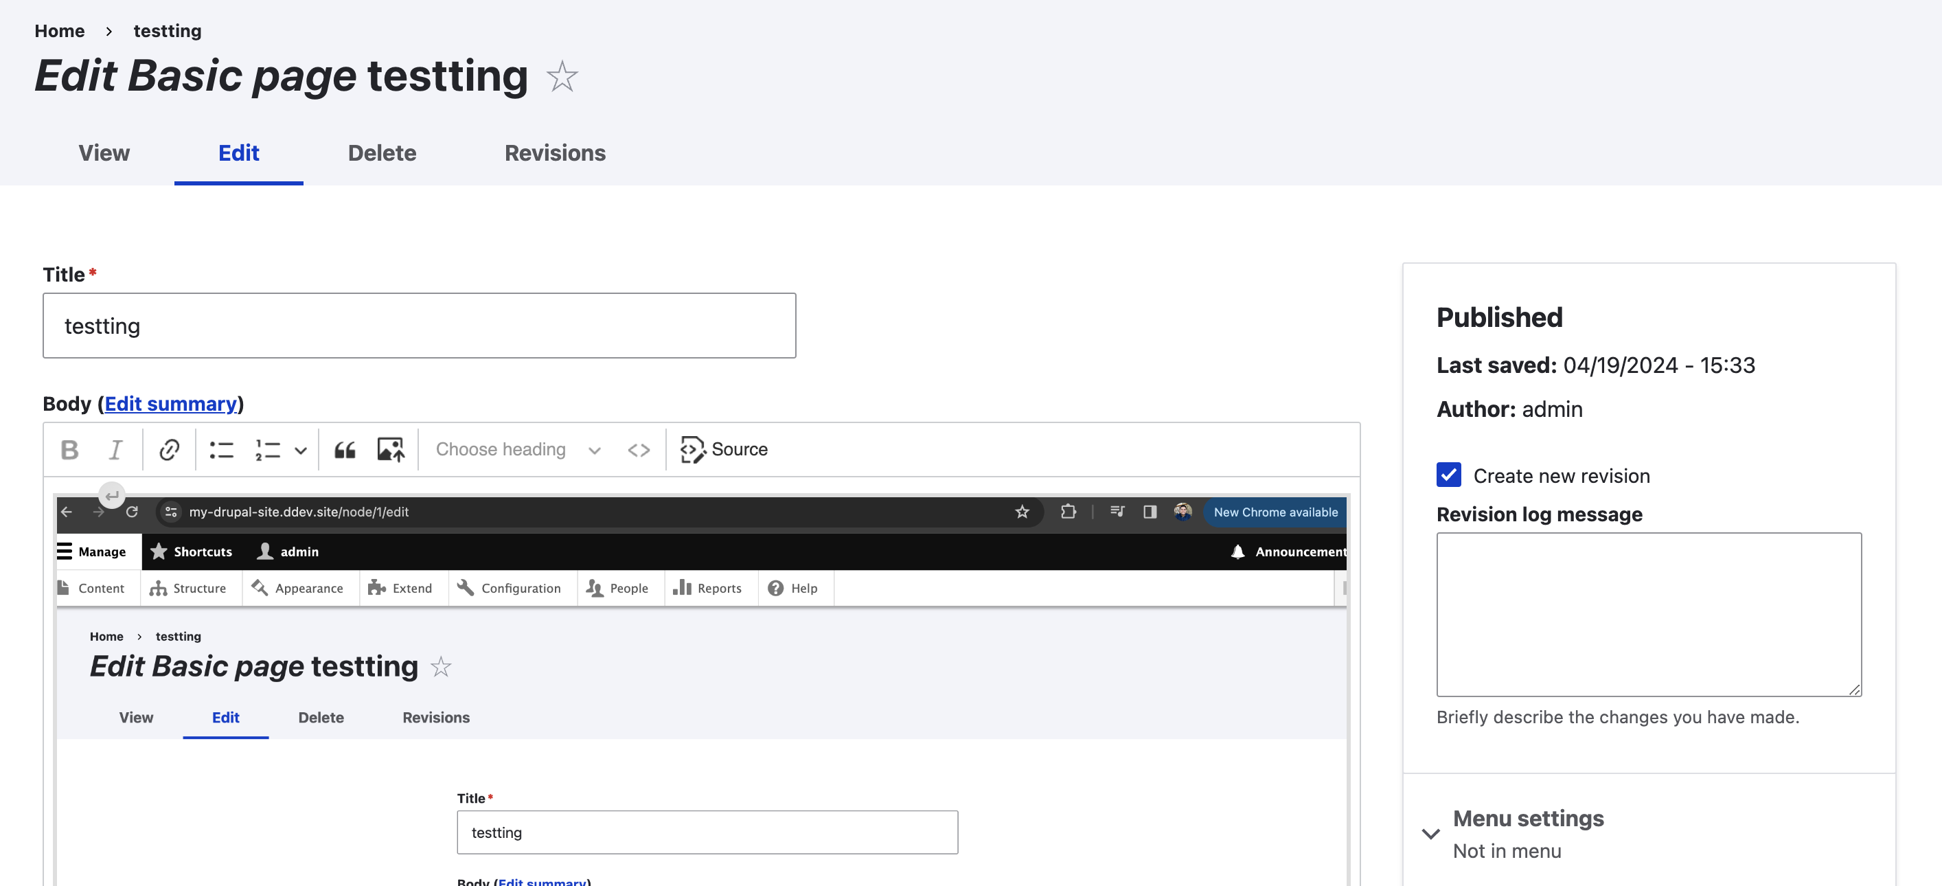Screen dimensions: 1942x886
Task: Click Title field inside embedded screenshot
Action: coord(707,832)
